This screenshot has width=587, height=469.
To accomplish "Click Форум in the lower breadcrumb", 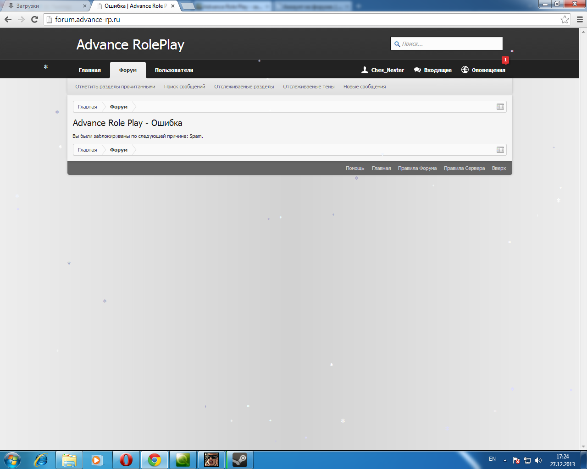I will [x=119, y=150].
